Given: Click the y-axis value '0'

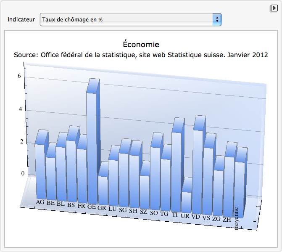Looking at the screenshot, I should [x=23, y=173].
